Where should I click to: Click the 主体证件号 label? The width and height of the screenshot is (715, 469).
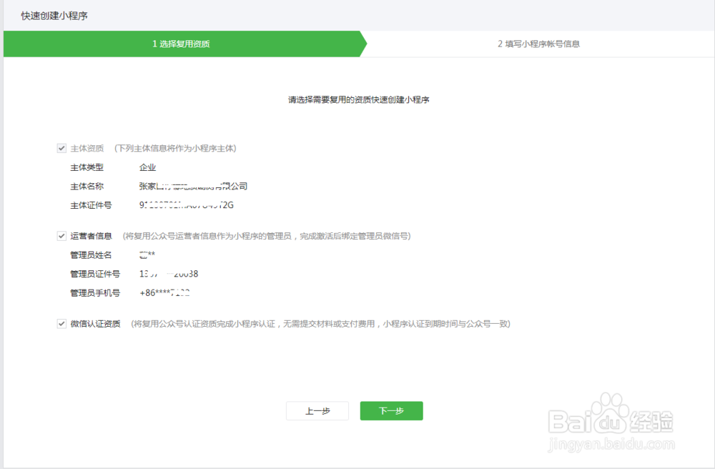click(x=91, y=205)
